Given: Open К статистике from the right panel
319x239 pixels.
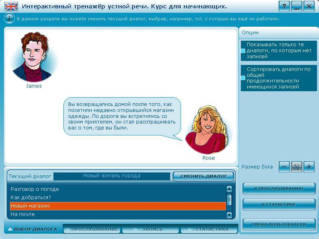Looking at the screenshot, I should point(279,205).
